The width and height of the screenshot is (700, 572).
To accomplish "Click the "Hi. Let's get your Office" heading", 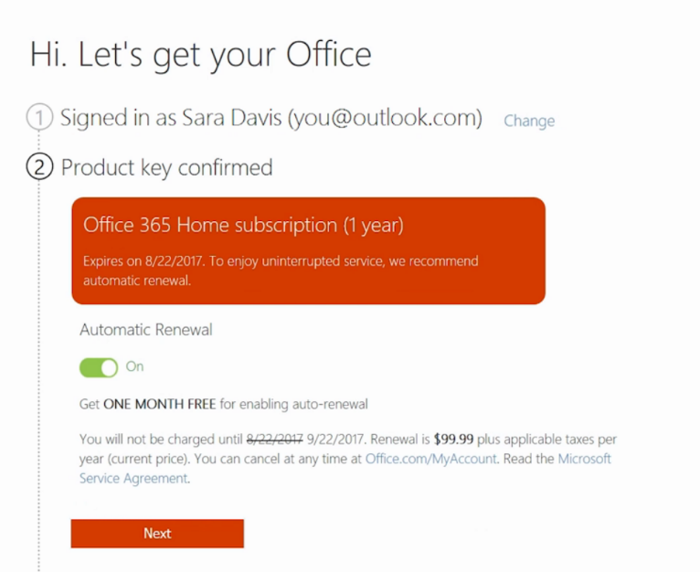I will [201, 54].
